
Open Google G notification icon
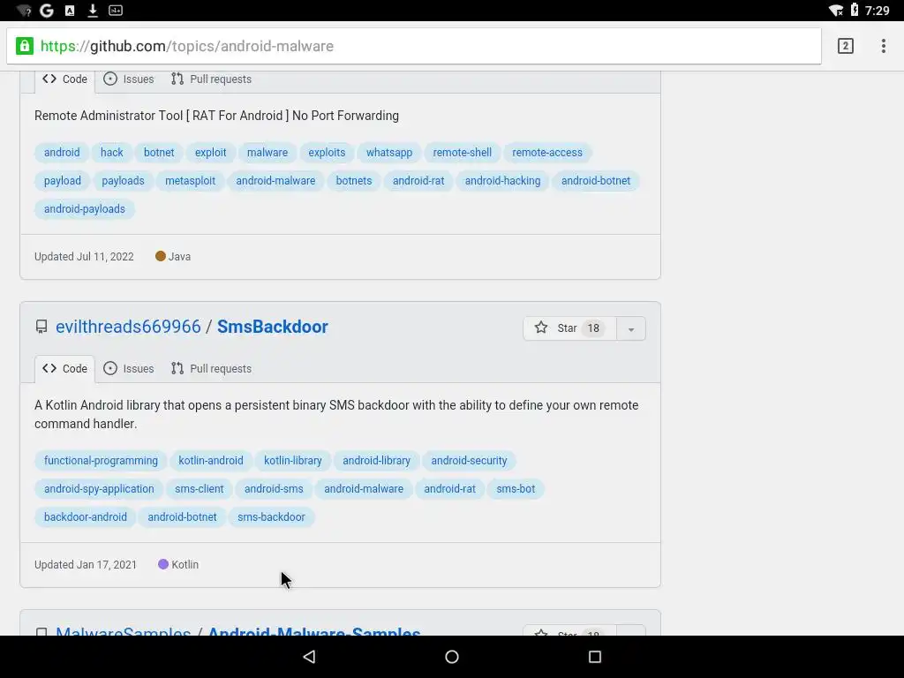point(47,11)
